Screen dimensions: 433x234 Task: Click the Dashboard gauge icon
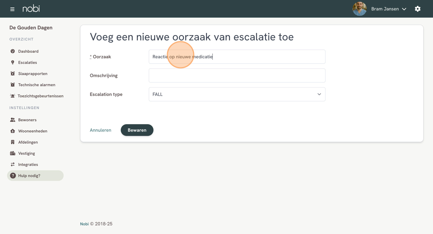coord(13,51)
